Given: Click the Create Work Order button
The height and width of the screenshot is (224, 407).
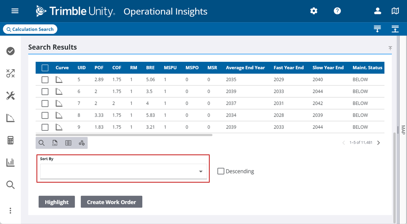Looking at the screenshot, I should (111, 202).
